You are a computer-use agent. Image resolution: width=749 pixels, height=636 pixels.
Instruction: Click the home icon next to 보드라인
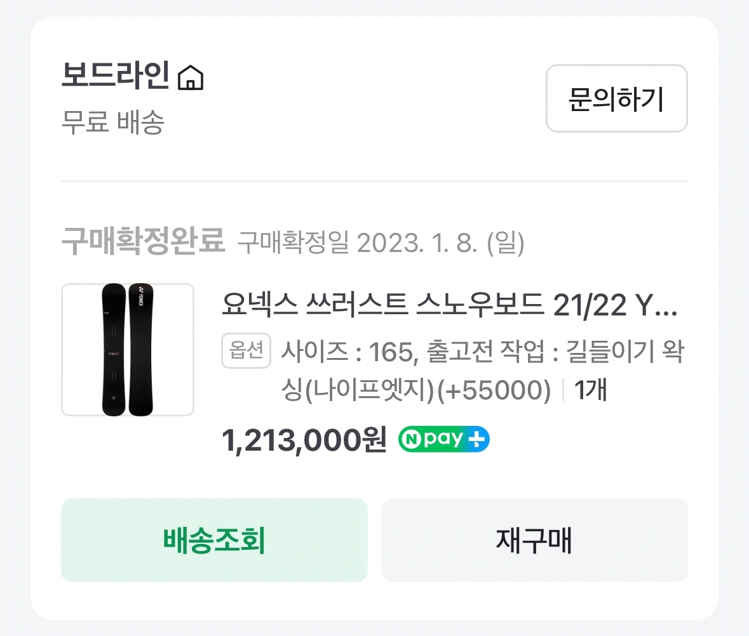tap(191, 77)
